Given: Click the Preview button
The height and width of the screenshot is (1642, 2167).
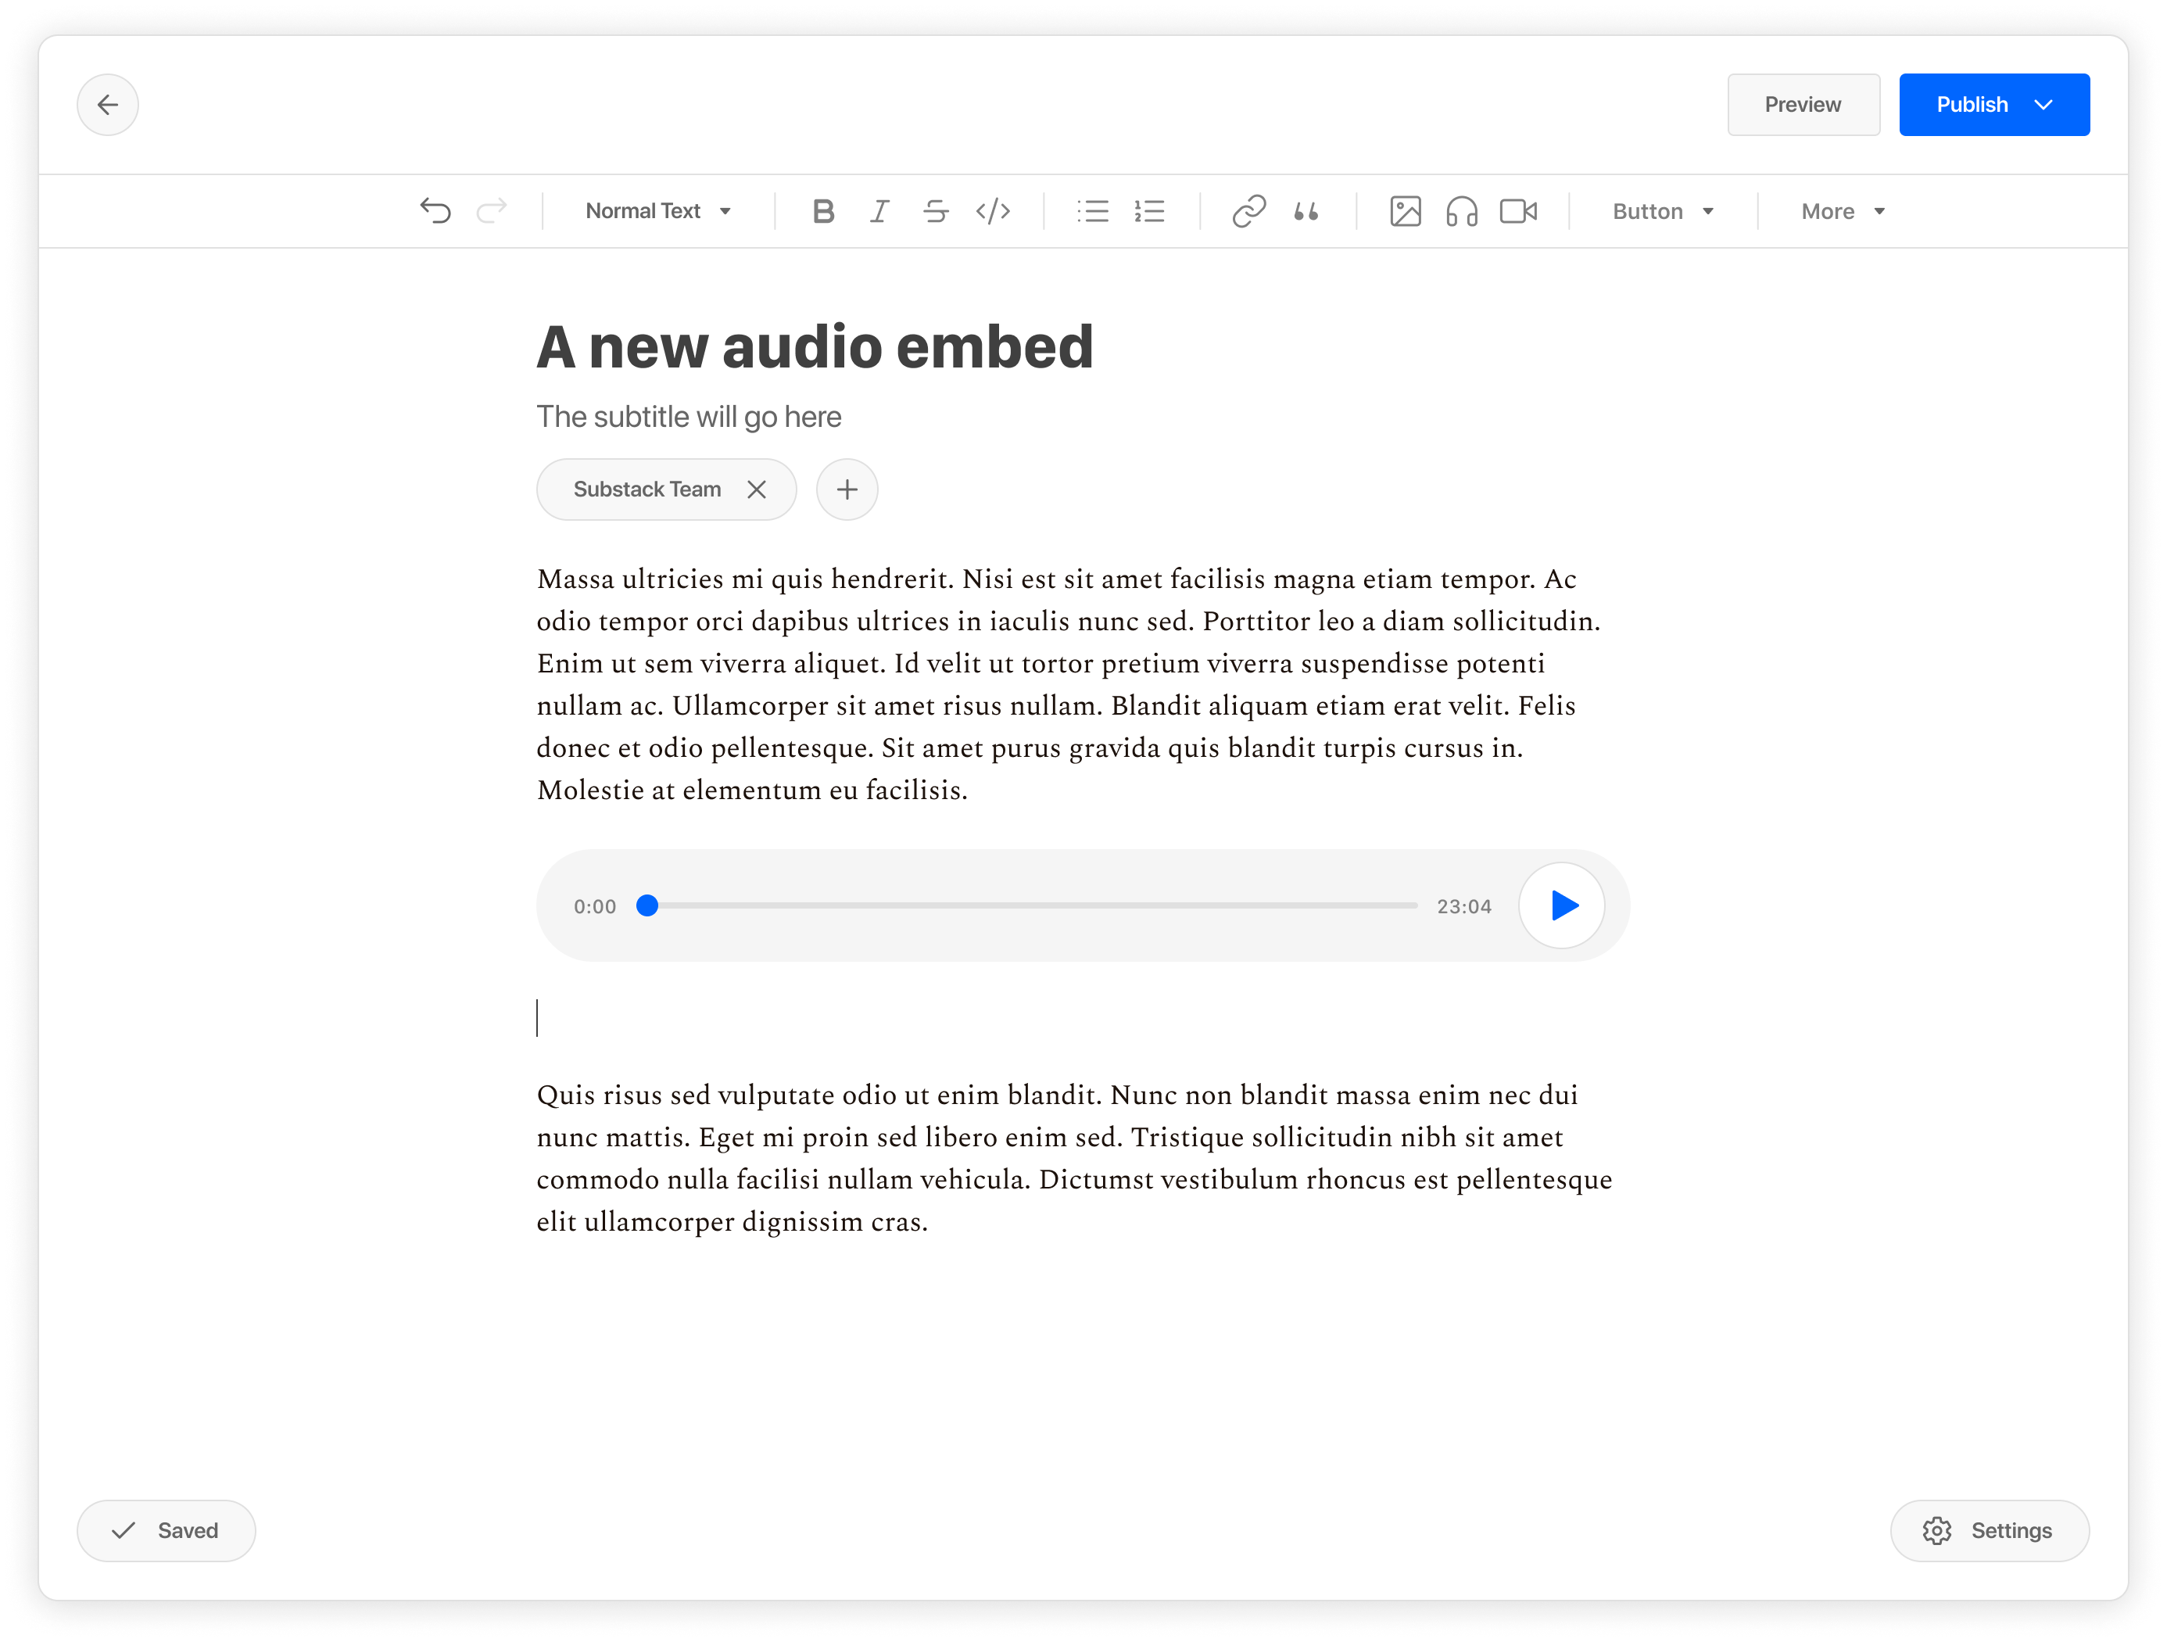Looking at the screenshot, I should pos(1803,104).
